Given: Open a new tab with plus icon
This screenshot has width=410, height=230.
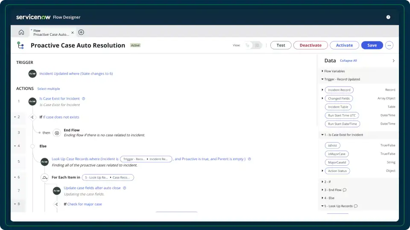Looking at the screenshot, I should click(81, 32).
